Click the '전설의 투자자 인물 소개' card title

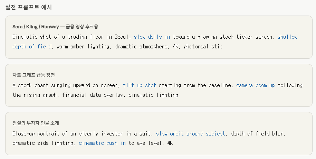coord(36,123)
